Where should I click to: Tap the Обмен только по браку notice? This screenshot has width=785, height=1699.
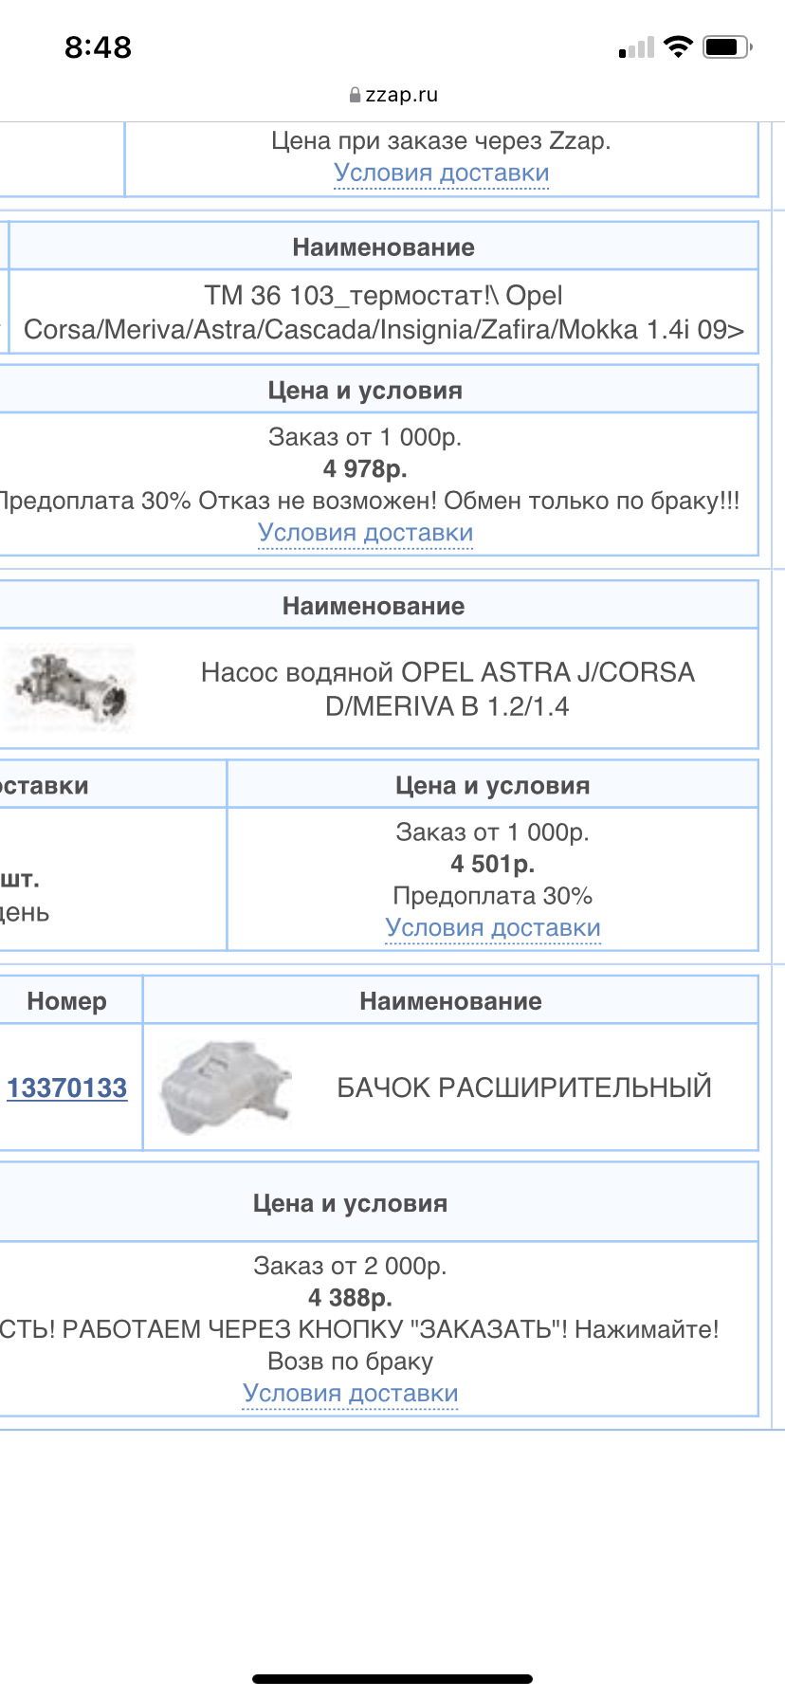point(593,501)
